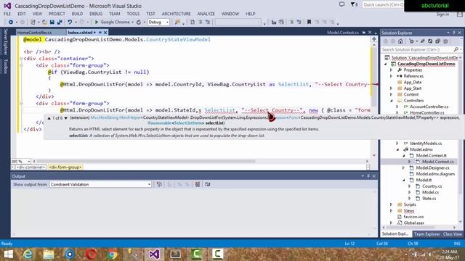Open Model.Context.cs preview tab
465x261 pixels.
(343, 33)
